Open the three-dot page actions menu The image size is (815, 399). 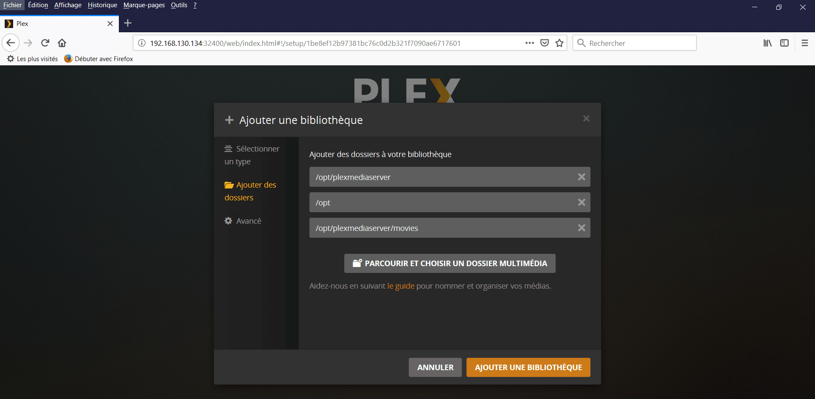point(529,43)
